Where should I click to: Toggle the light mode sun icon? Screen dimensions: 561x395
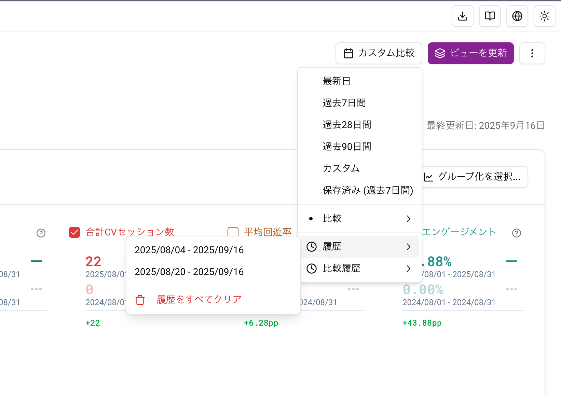544,16
